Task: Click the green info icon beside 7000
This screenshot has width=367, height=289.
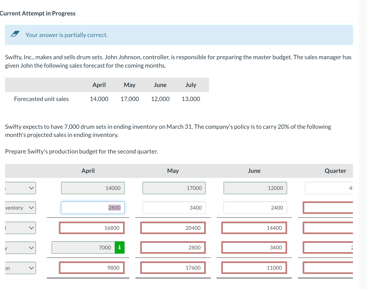Action: (x=120, y=247)
